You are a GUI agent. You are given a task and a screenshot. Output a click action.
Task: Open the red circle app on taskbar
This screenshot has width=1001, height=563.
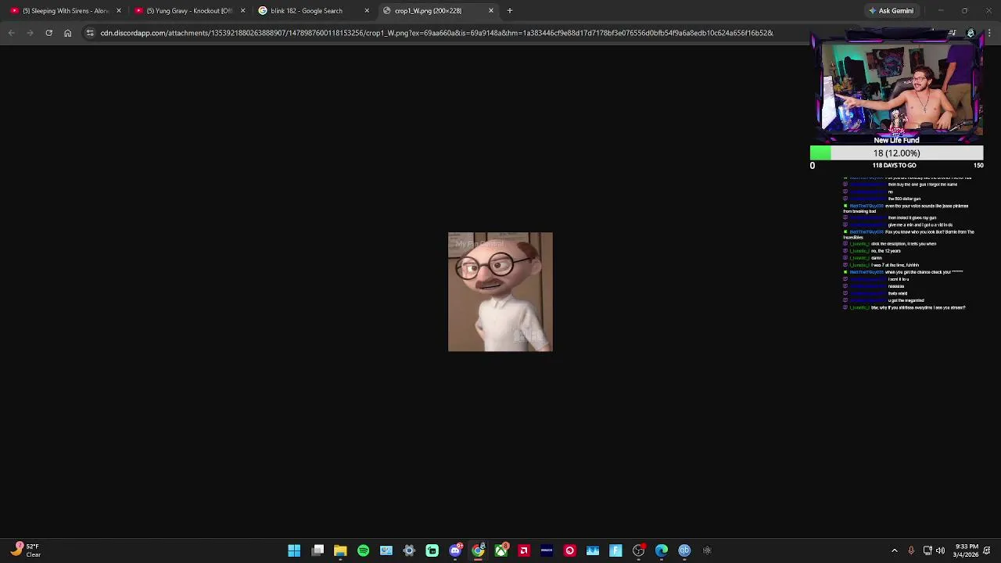(569, 550)
